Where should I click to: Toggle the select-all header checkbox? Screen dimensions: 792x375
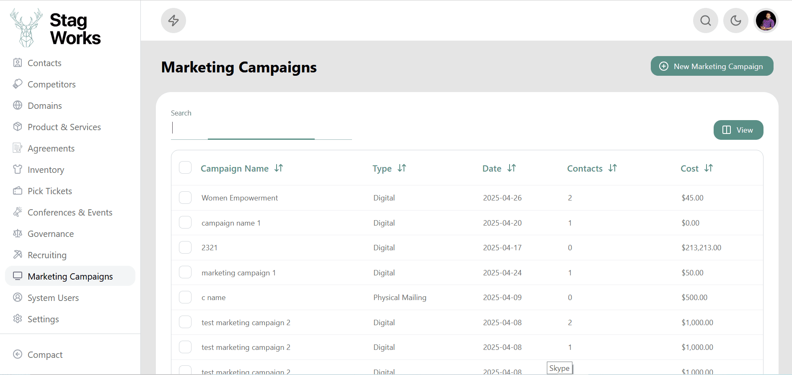coord(185,167)
